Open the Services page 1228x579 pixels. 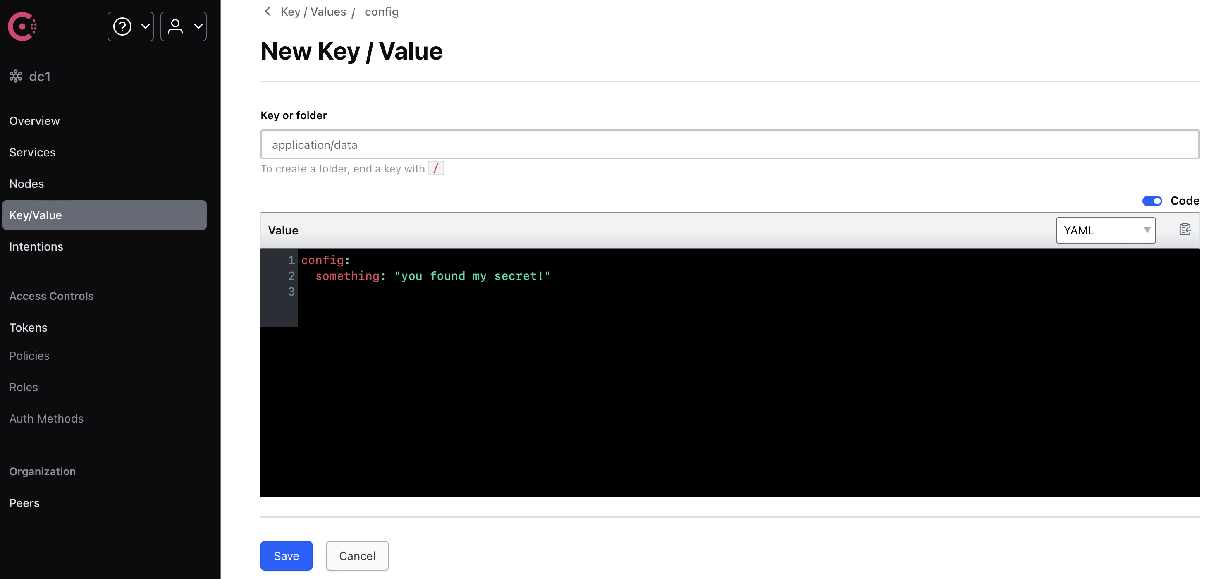tap(32, 152)
